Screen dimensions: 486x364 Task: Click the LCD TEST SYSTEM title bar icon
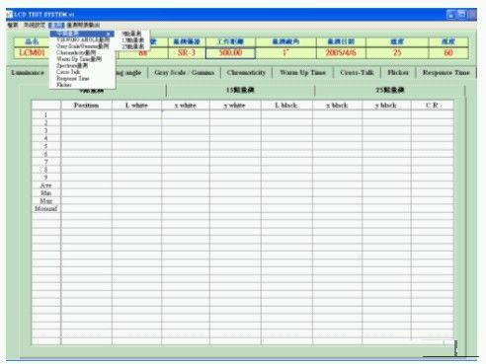pyautogui.click(x=9, y=15)
